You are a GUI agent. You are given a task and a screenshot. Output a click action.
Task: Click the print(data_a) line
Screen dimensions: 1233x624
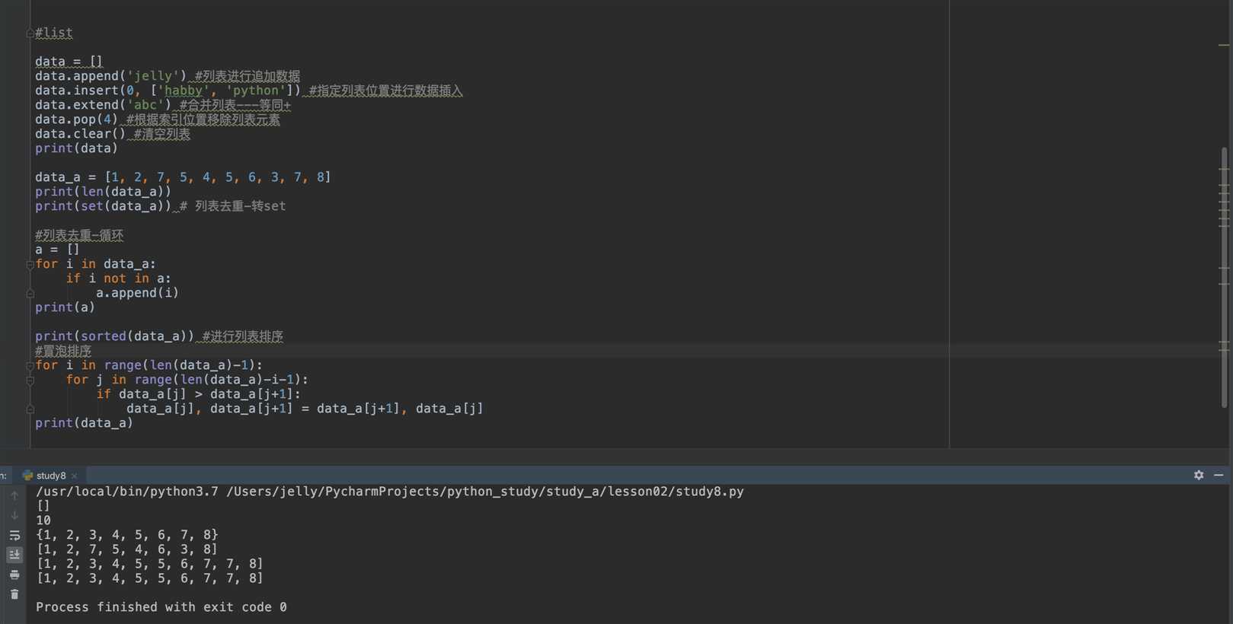tap(84, 423)
